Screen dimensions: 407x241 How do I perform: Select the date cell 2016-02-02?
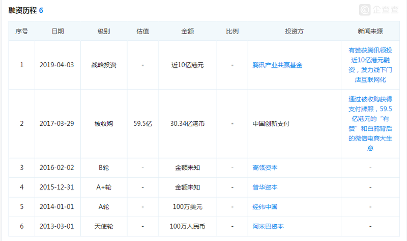point(56,168)
